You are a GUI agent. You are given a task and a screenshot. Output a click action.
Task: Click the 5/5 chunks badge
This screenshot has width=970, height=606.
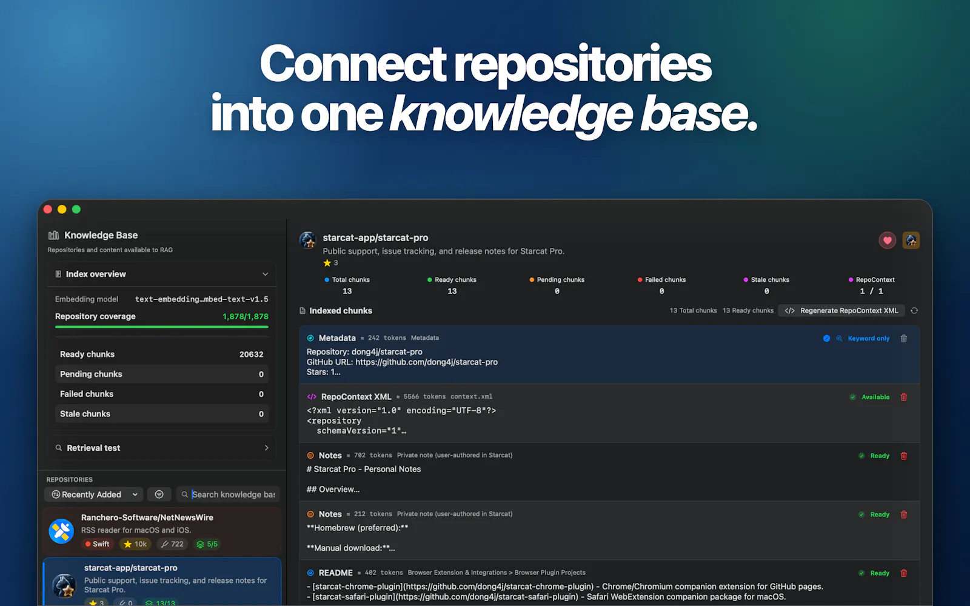(x=207, y=544)
